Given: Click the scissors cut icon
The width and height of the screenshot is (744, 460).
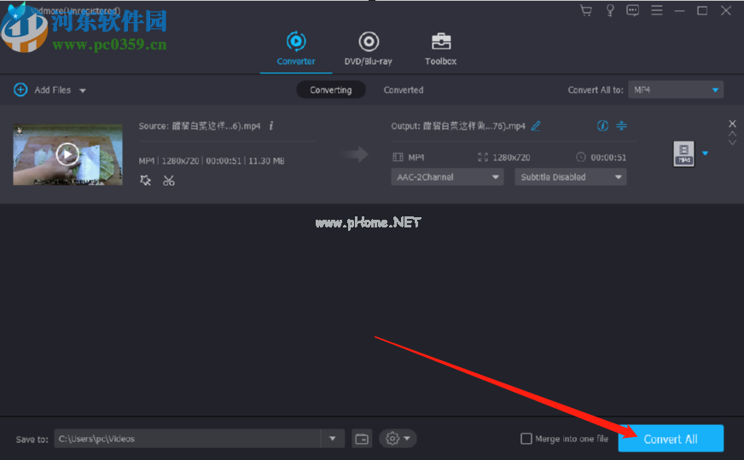Looking at the screenshot, I should (169, 181).
